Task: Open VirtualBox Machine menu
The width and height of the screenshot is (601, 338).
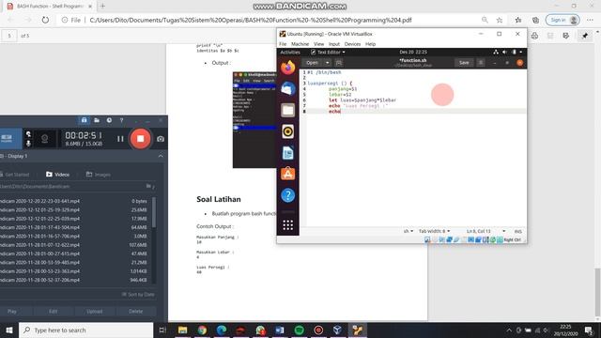Action: pos(300,44)
